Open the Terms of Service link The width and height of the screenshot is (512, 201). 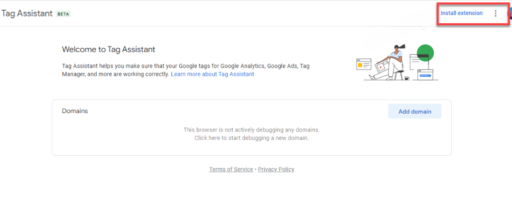(x=231, y=169)
